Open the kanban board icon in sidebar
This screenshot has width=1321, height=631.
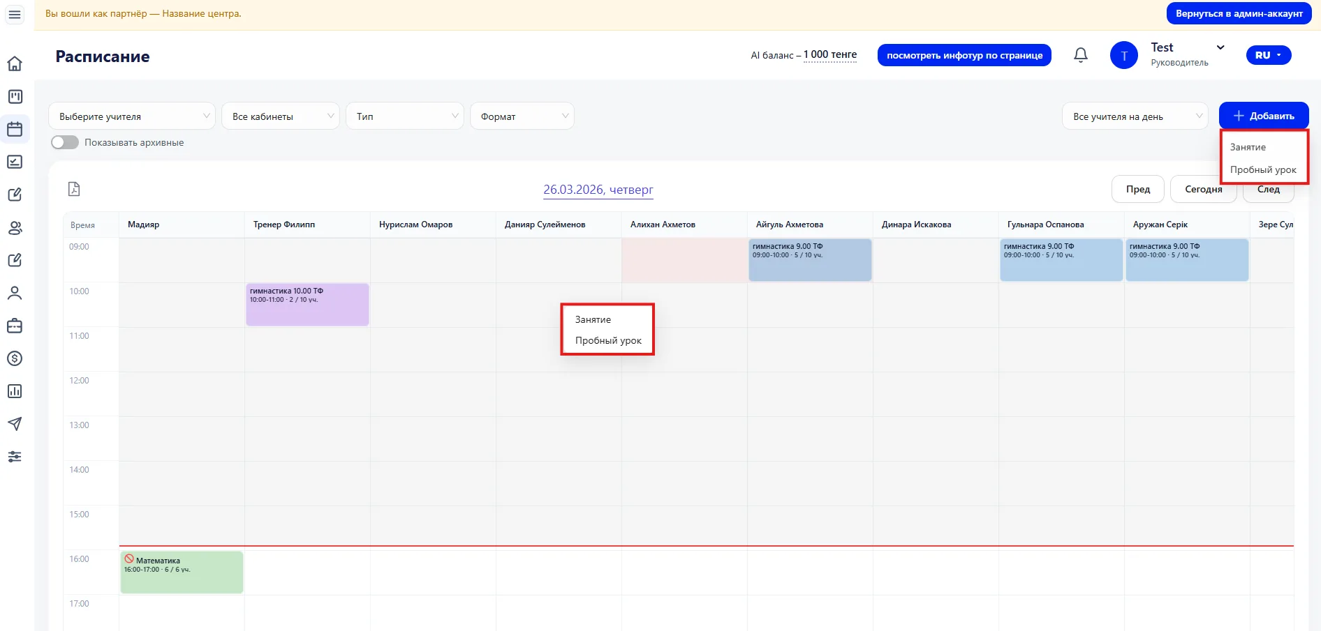click(15, 96)
